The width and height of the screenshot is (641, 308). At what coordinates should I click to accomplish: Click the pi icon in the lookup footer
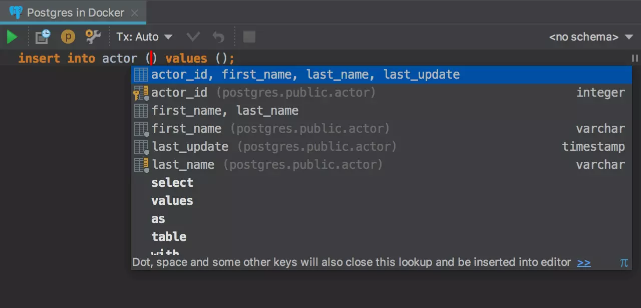(x=623, y=262)
